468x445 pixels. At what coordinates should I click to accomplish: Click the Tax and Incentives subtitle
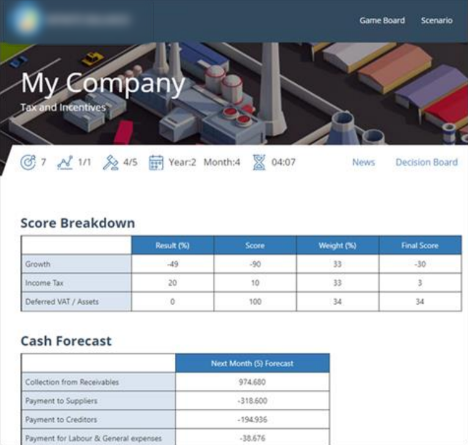point(63,107)
